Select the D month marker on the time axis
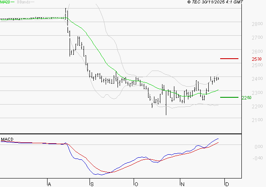The height and width of the screenshot is (187, 266). tap(227, 184)
